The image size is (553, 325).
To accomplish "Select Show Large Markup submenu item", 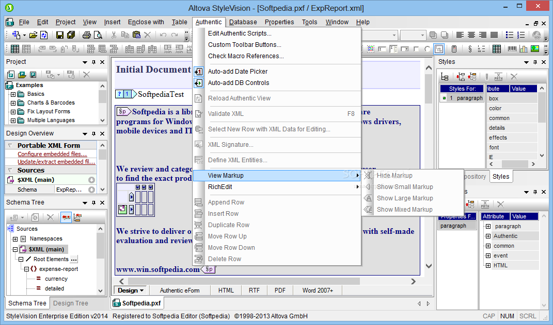I will pos(405,198).
